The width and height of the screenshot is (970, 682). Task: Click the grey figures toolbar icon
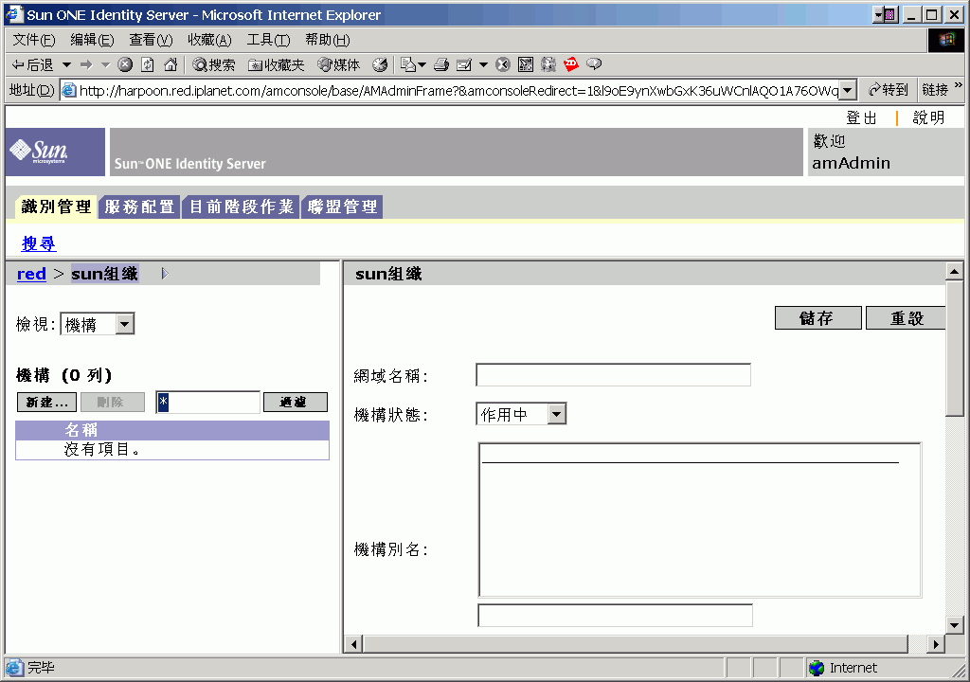click(x=548, y=64)
